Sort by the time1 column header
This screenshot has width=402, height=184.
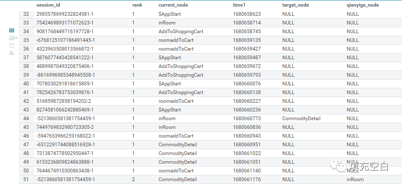[x=239, y=5]
